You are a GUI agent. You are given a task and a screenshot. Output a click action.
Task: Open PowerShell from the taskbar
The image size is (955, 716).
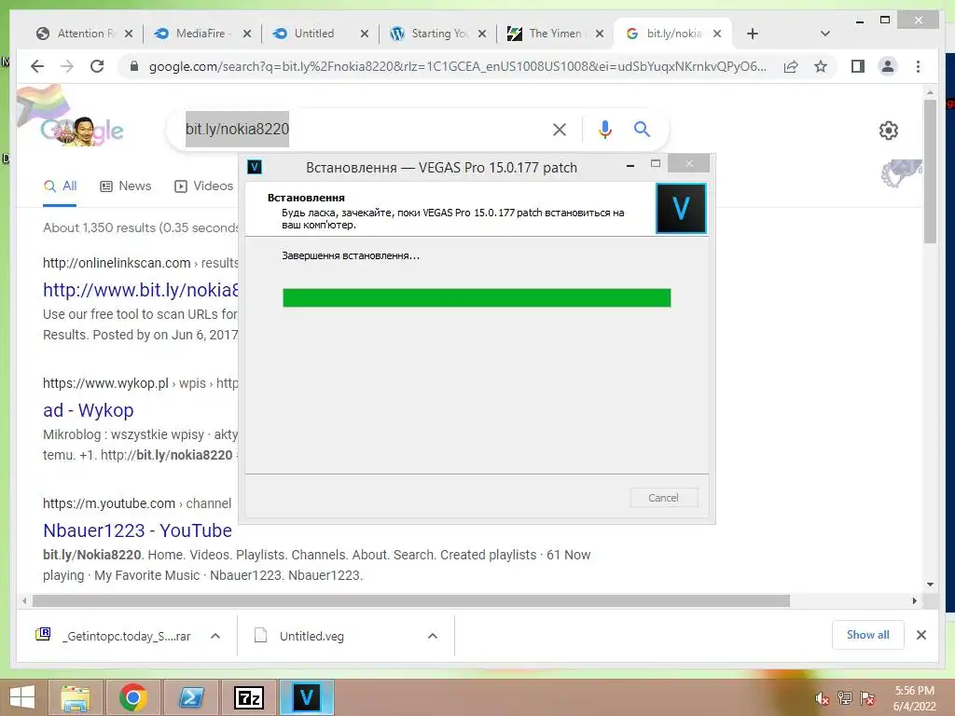(190, 697)
